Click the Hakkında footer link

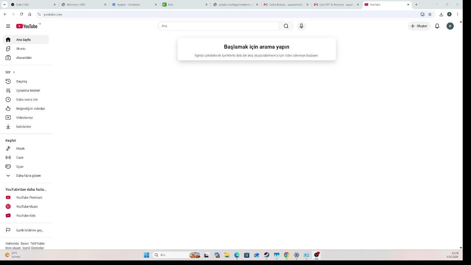pos(12,243)
